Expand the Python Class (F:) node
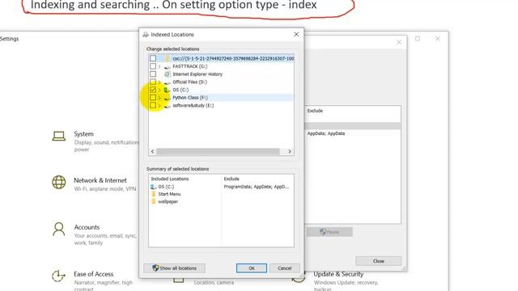This screenshot has width=518, height=291. (x=159, y=98)
